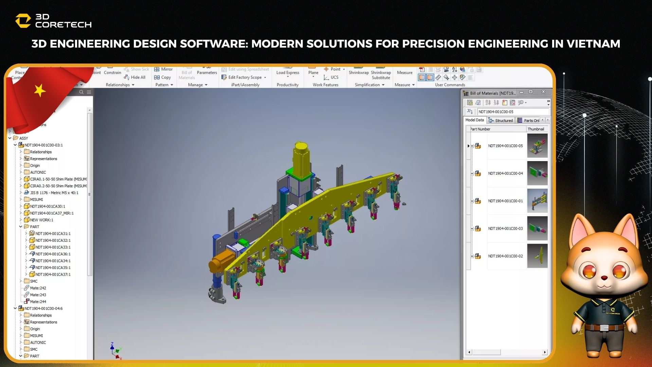Expand the NDT1904-001CA31:1 part node

[x=26, y=233]
